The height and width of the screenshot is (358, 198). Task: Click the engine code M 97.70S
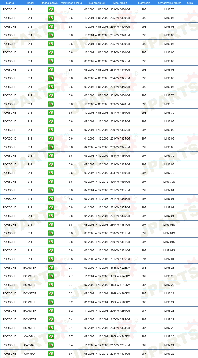pyautogui.click(x=169, y=182)
